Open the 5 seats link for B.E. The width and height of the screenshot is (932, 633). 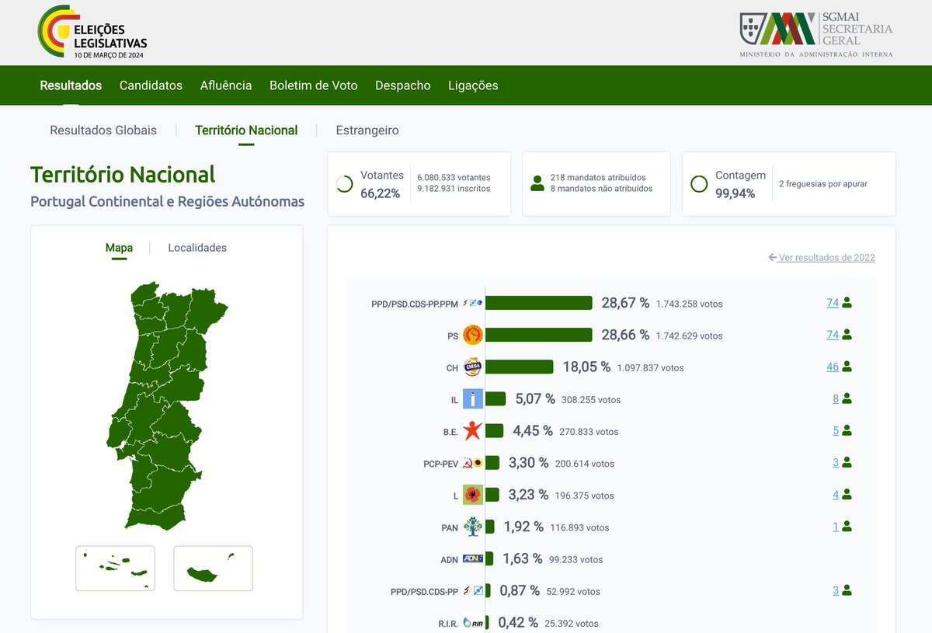836,430
